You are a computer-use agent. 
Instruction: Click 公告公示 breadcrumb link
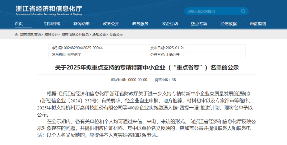click(116, 34)
